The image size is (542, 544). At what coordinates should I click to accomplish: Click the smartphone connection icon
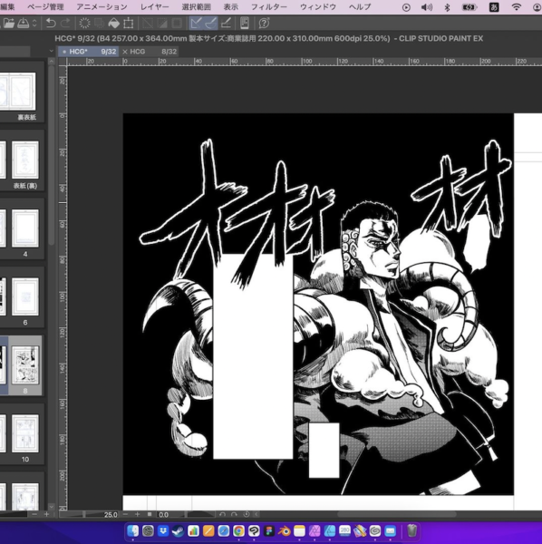click(245, 24)
